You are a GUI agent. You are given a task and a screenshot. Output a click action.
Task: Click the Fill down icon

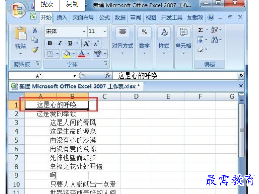200,40
